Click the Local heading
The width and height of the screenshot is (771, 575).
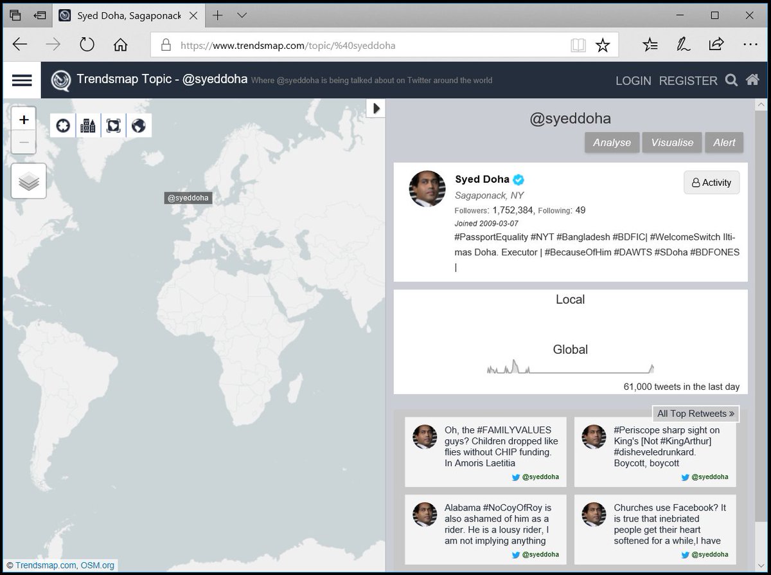[571, 300]
